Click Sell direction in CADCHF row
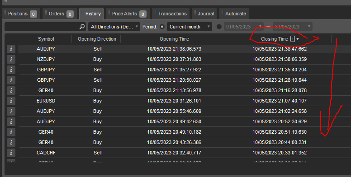This screenshot has height=177, width=351. click(x=98, y=153)
